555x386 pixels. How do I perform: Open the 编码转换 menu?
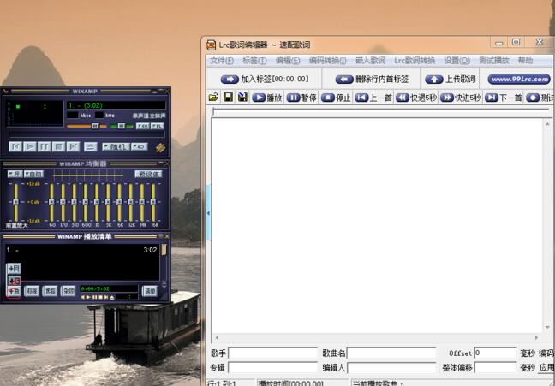pyautogui.click(x=327, y=61)
